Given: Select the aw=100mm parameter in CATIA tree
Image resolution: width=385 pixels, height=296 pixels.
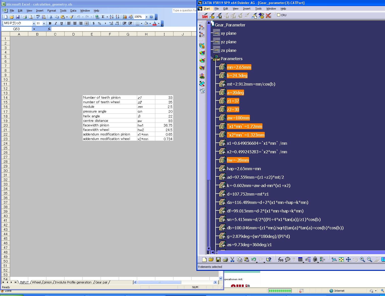Looking at the screenshot, I should point(238,118).
